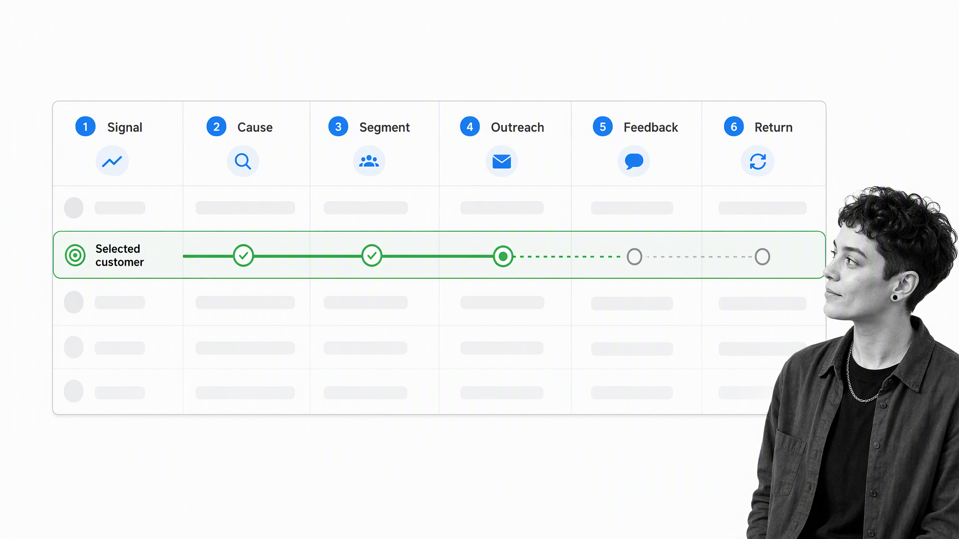Viewport: 959px width, 539px height.
Task: Click the empty stage circle under Feedback
Action: (634, 256)
